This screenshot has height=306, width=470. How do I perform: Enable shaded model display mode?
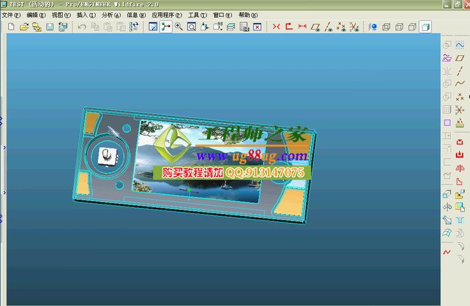click(425, 27)
